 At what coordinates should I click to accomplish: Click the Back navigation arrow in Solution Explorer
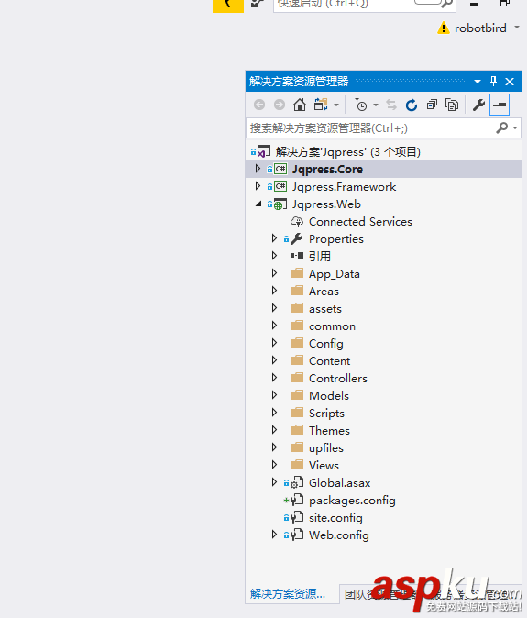[259, 105]
